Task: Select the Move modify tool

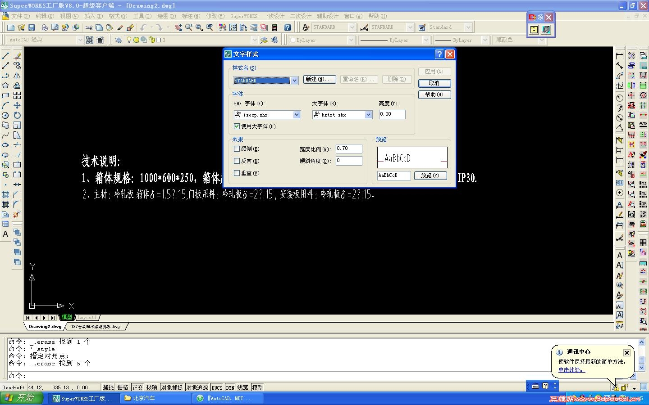Action: pos(17,105)
